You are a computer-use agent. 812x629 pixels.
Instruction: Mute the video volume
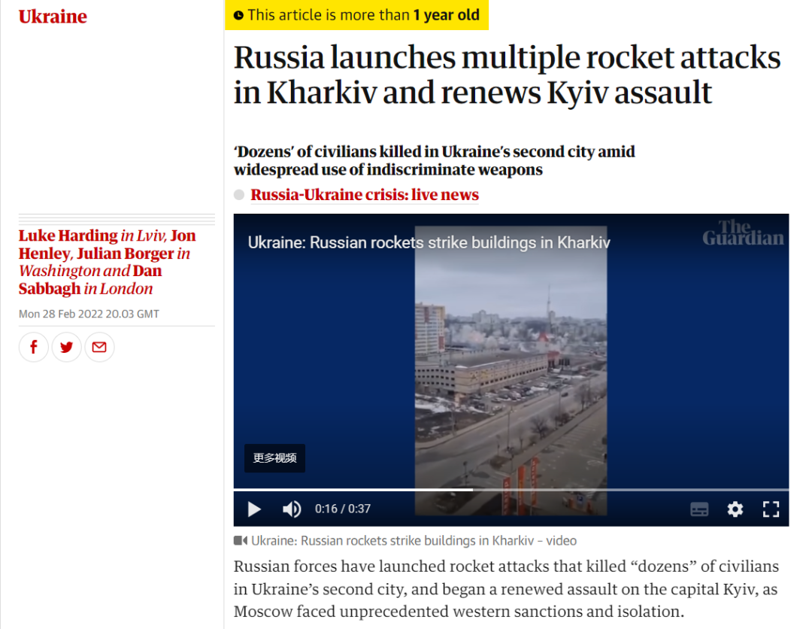click(292, 509)
